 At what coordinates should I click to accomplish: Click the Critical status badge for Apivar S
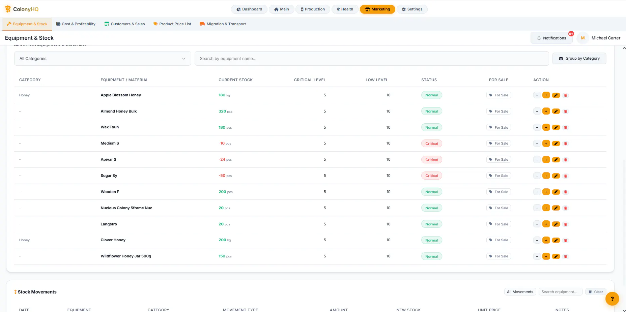[431, 160]
